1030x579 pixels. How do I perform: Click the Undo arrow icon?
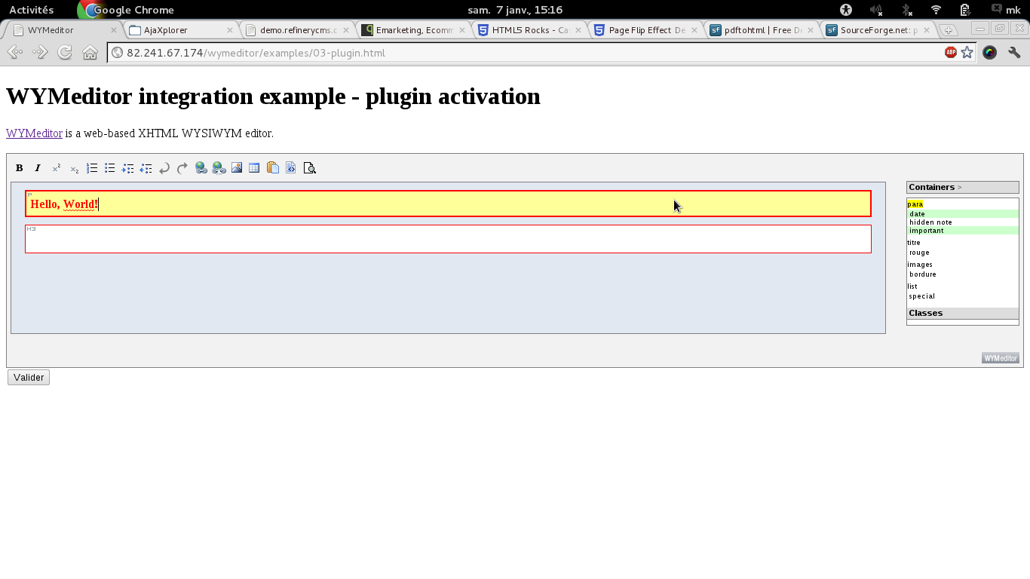[x=164, y=168]
